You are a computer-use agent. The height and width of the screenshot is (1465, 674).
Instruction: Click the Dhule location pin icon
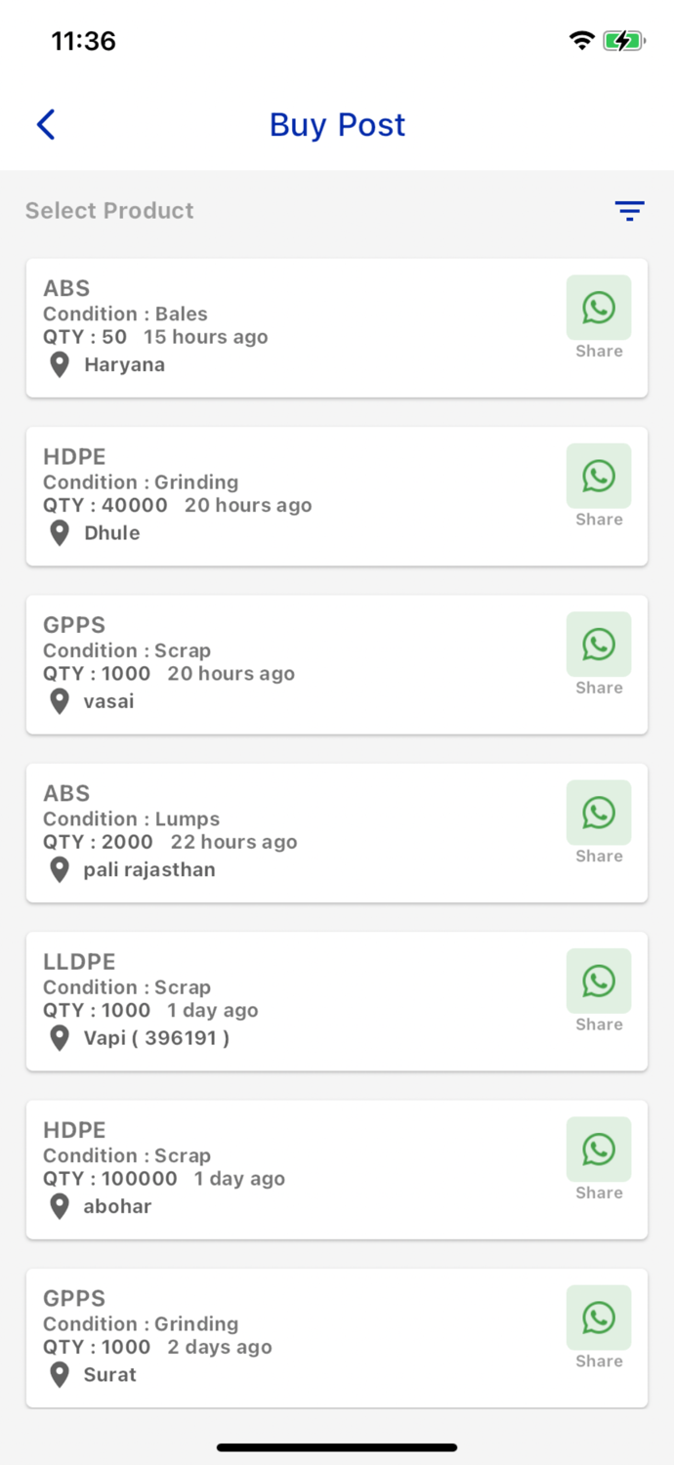59,532
